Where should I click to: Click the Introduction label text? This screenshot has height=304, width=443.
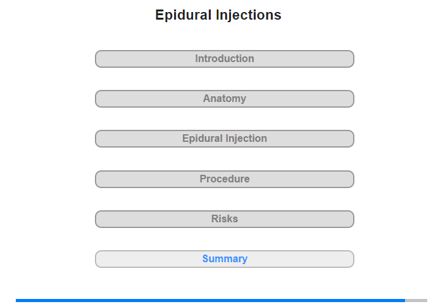point(225,59)
